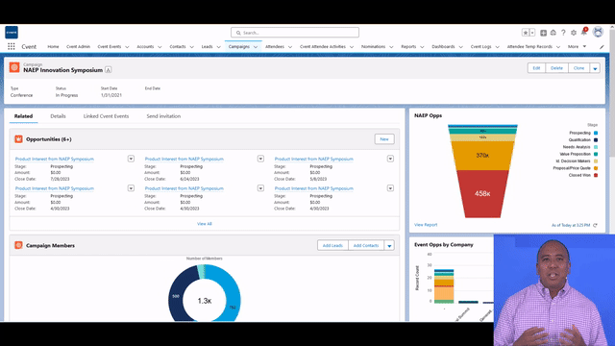Click the Opportunities related list icon
The width and height of the screenshot is (615, 346).
18,139
